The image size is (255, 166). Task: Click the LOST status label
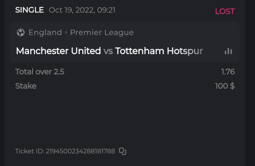pyautogui.click(x=225, y=11)
